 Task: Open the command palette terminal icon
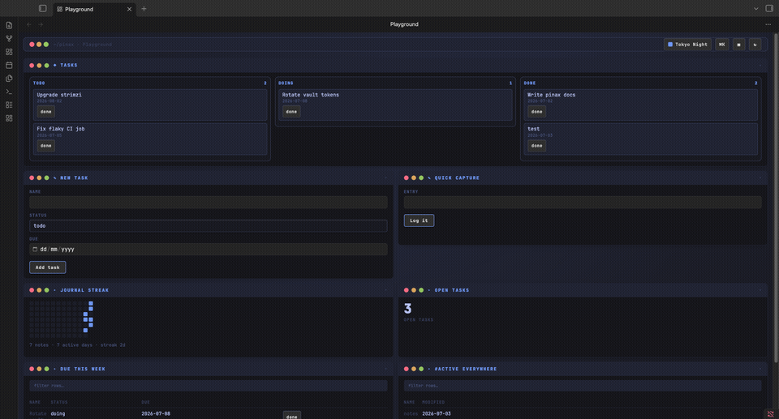(x=9, y=92)
